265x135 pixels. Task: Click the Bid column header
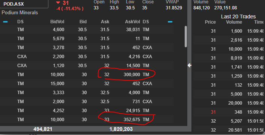(83, 22)
